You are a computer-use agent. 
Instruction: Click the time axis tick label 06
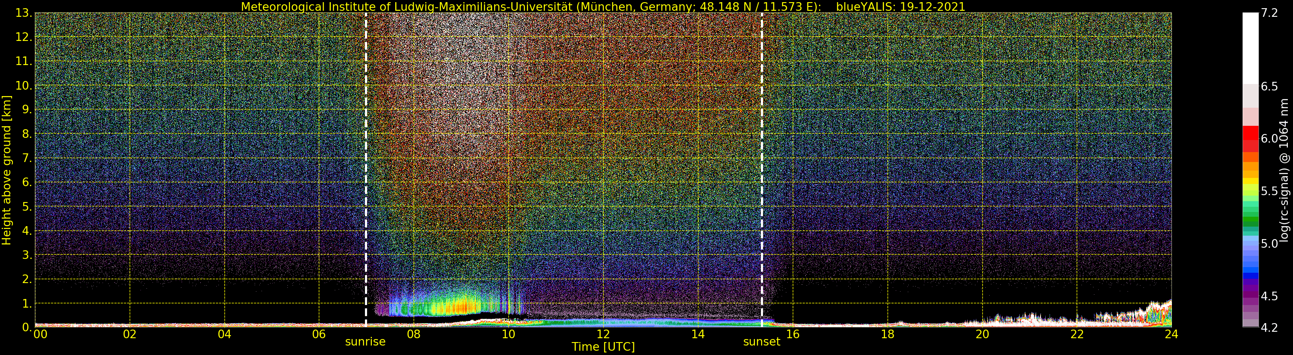[319, 334]
